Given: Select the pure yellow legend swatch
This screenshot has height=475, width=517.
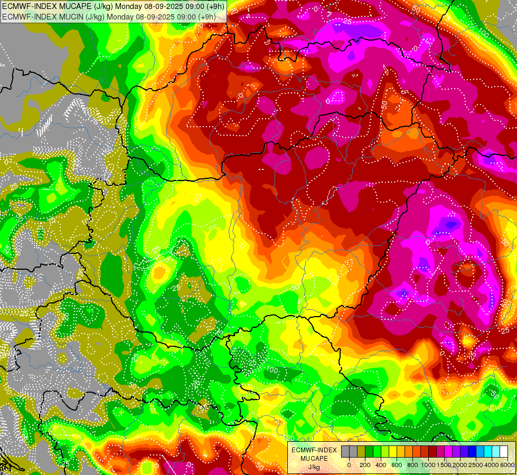Looking at the screenshot, I should tap(393, 451).
